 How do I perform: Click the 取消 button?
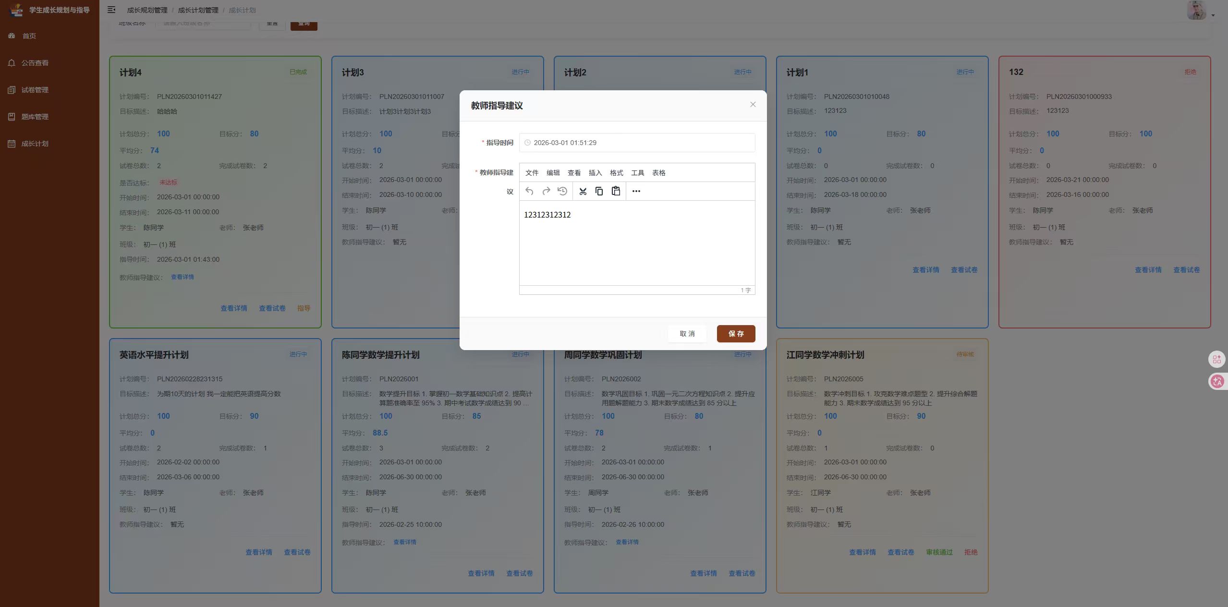[687, 334]
